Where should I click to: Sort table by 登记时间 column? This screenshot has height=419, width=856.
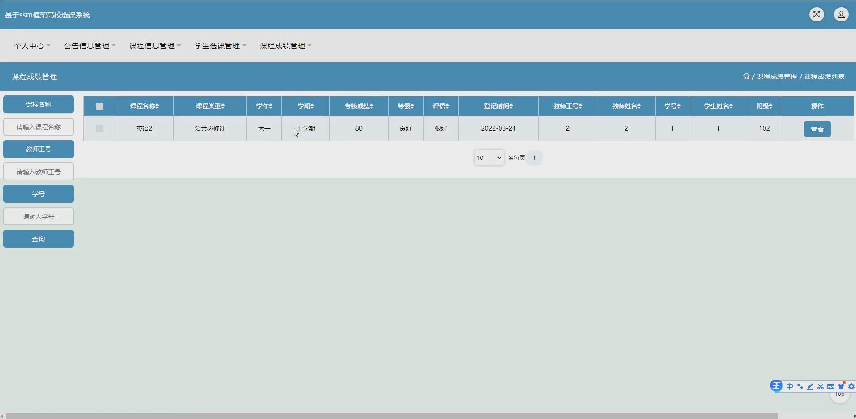click(498, 106)
